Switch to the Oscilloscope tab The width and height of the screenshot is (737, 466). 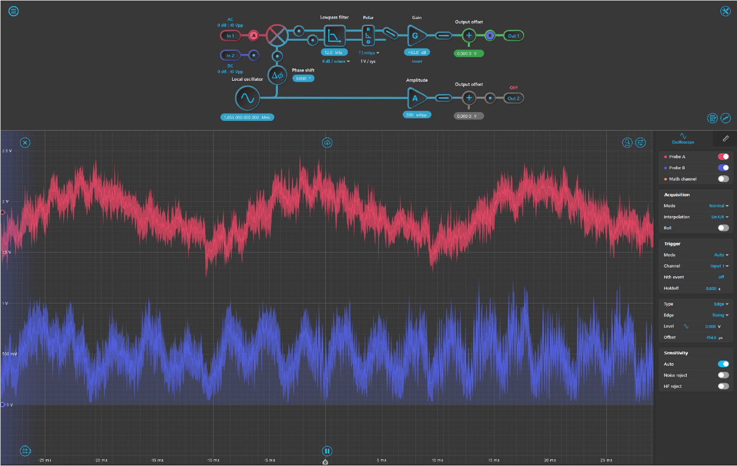[682, 138]
